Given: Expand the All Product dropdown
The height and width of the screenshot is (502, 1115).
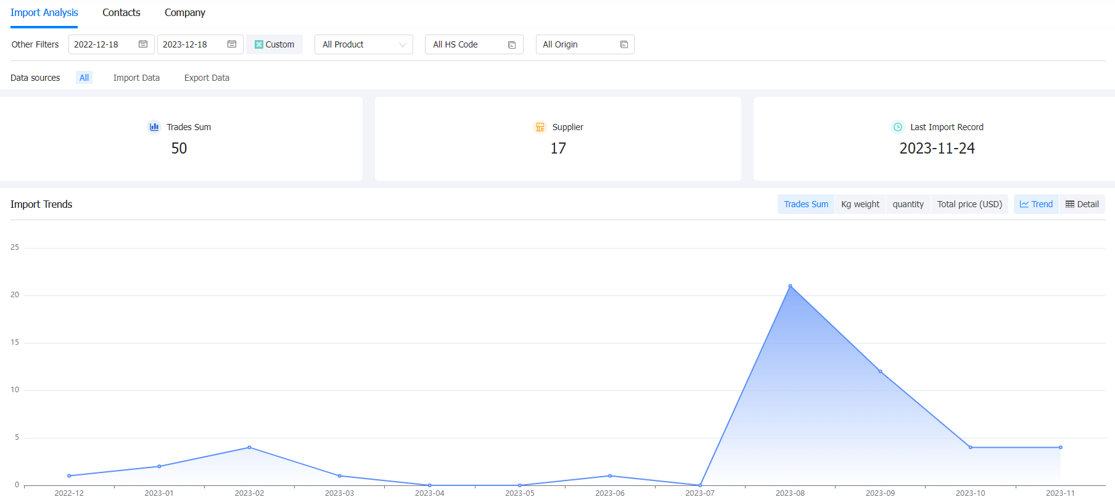Looking at the screenshot, I should (x=364, y=44).
